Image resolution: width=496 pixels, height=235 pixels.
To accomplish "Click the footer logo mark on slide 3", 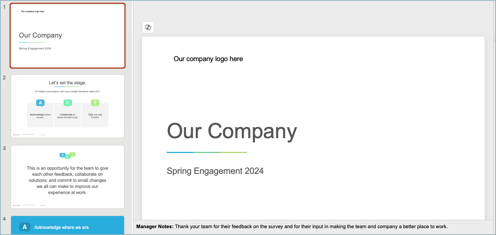I will pyautogui.click(x=14, y=204).
